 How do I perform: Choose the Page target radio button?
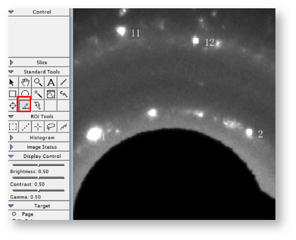click(14, 214)
